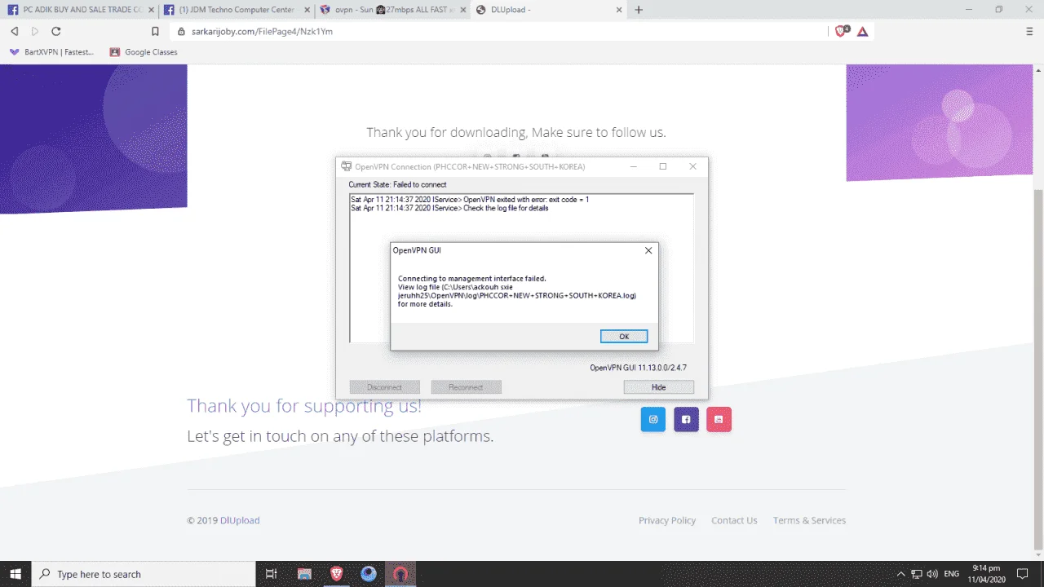Open the Terms & Services link

pos(809,520)
